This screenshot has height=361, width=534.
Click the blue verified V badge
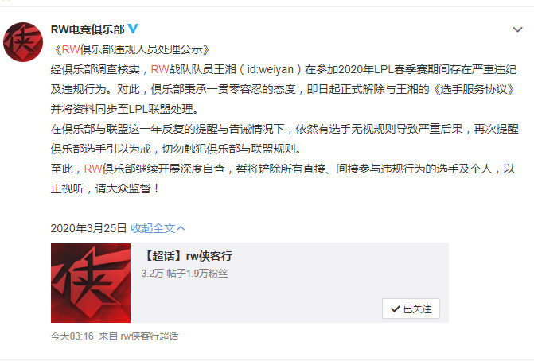133,29
